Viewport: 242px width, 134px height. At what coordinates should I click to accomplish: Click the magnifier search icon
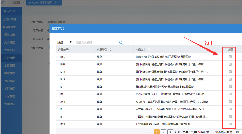click(x=121, y=43)
